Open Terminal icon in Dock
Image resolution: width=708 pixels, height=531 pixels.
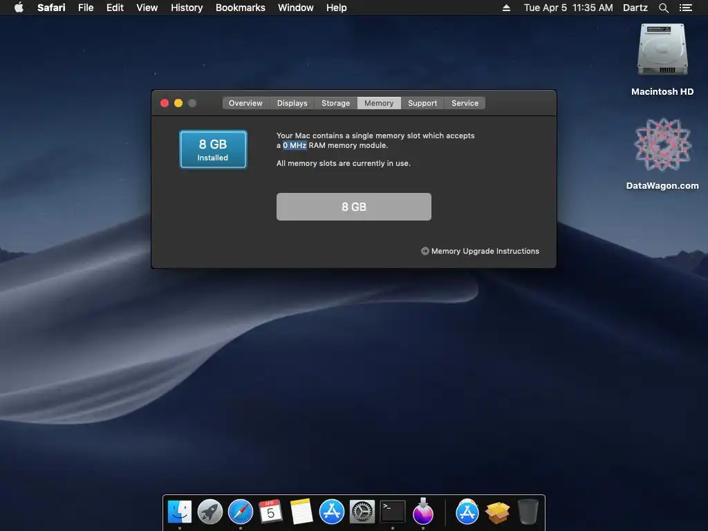[393, 512]
